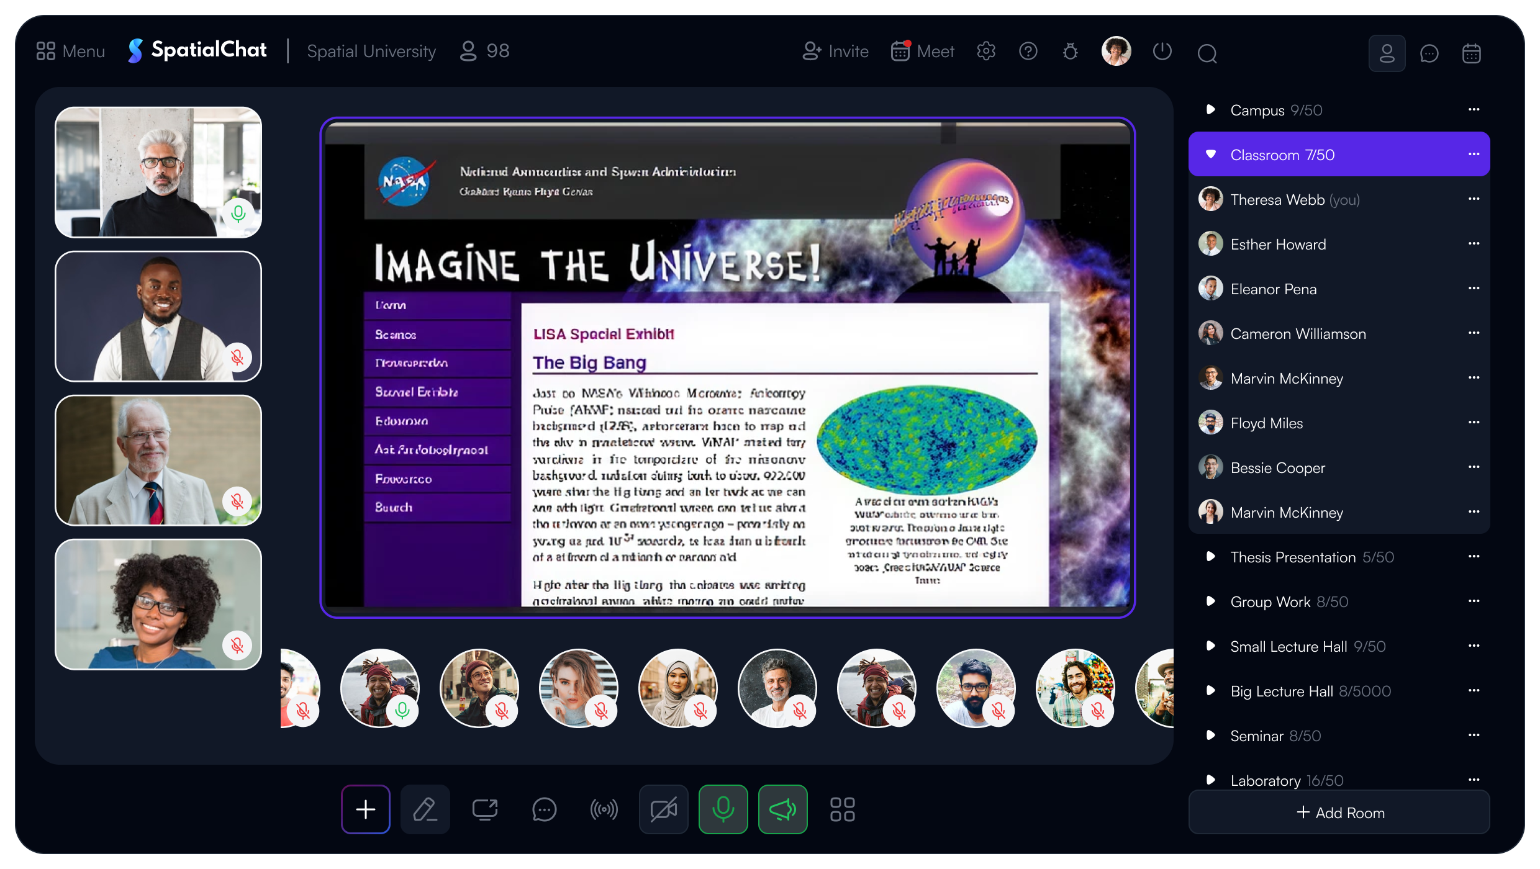The image size is (1540, 869).
Task: Select Cameron Williamson in the participant list
Action: (x=1339, y=333)
